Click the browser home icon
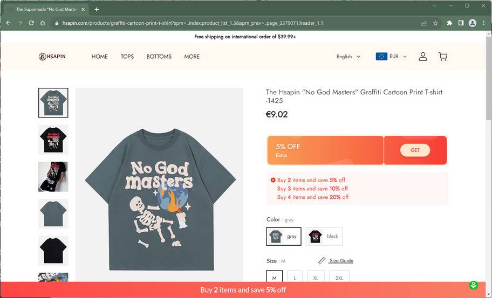Viewport: 492px width, 298px height. [x=43, y=23]
